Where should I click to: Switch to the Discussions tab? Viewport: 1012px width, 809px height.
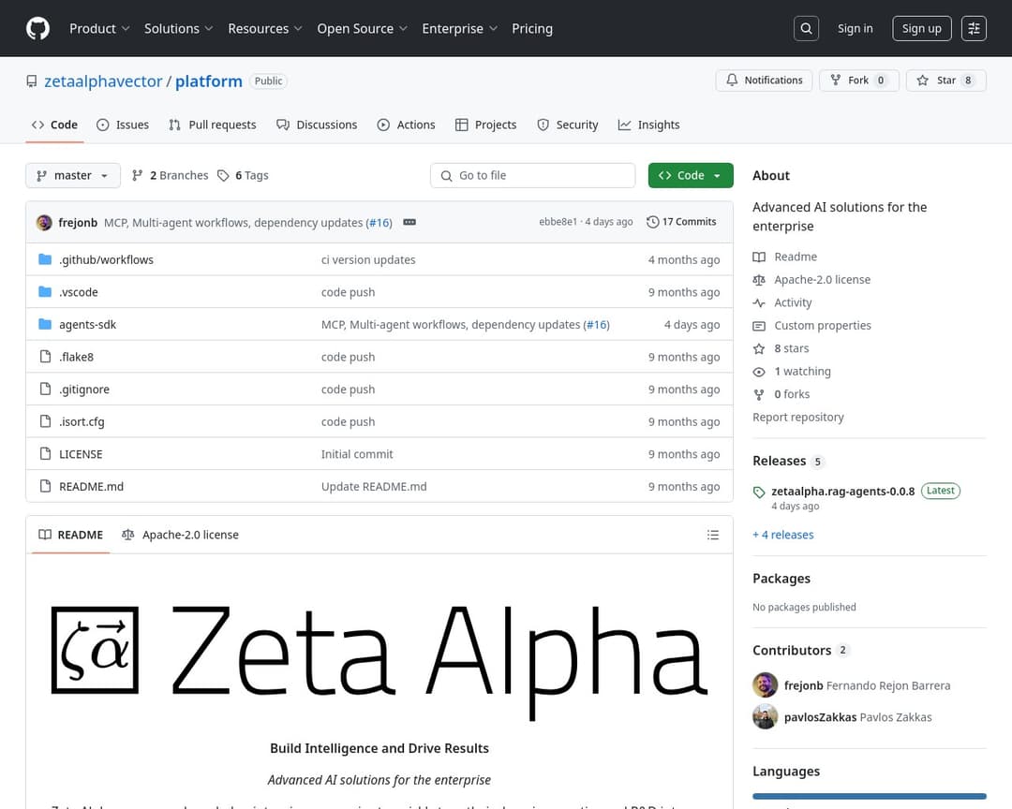tap(317, 125)
